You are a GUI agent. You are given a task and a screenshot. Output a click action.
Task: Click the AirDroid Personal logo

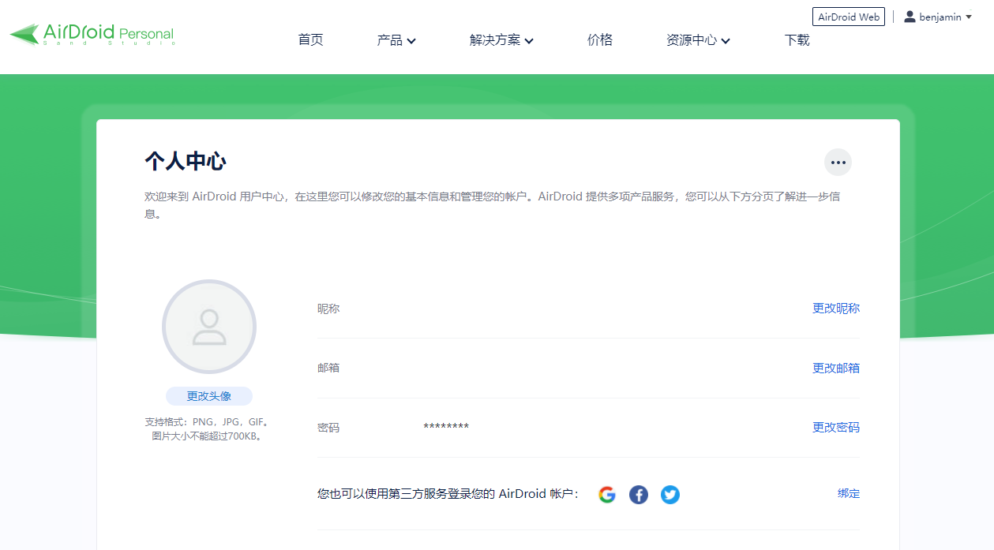(x=92, y=34)
